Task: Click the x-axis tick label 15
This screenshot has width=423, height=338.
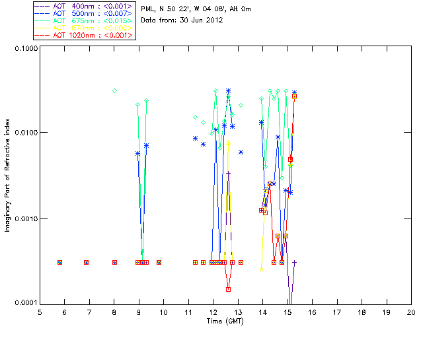Action: click(x=288, y=312)
